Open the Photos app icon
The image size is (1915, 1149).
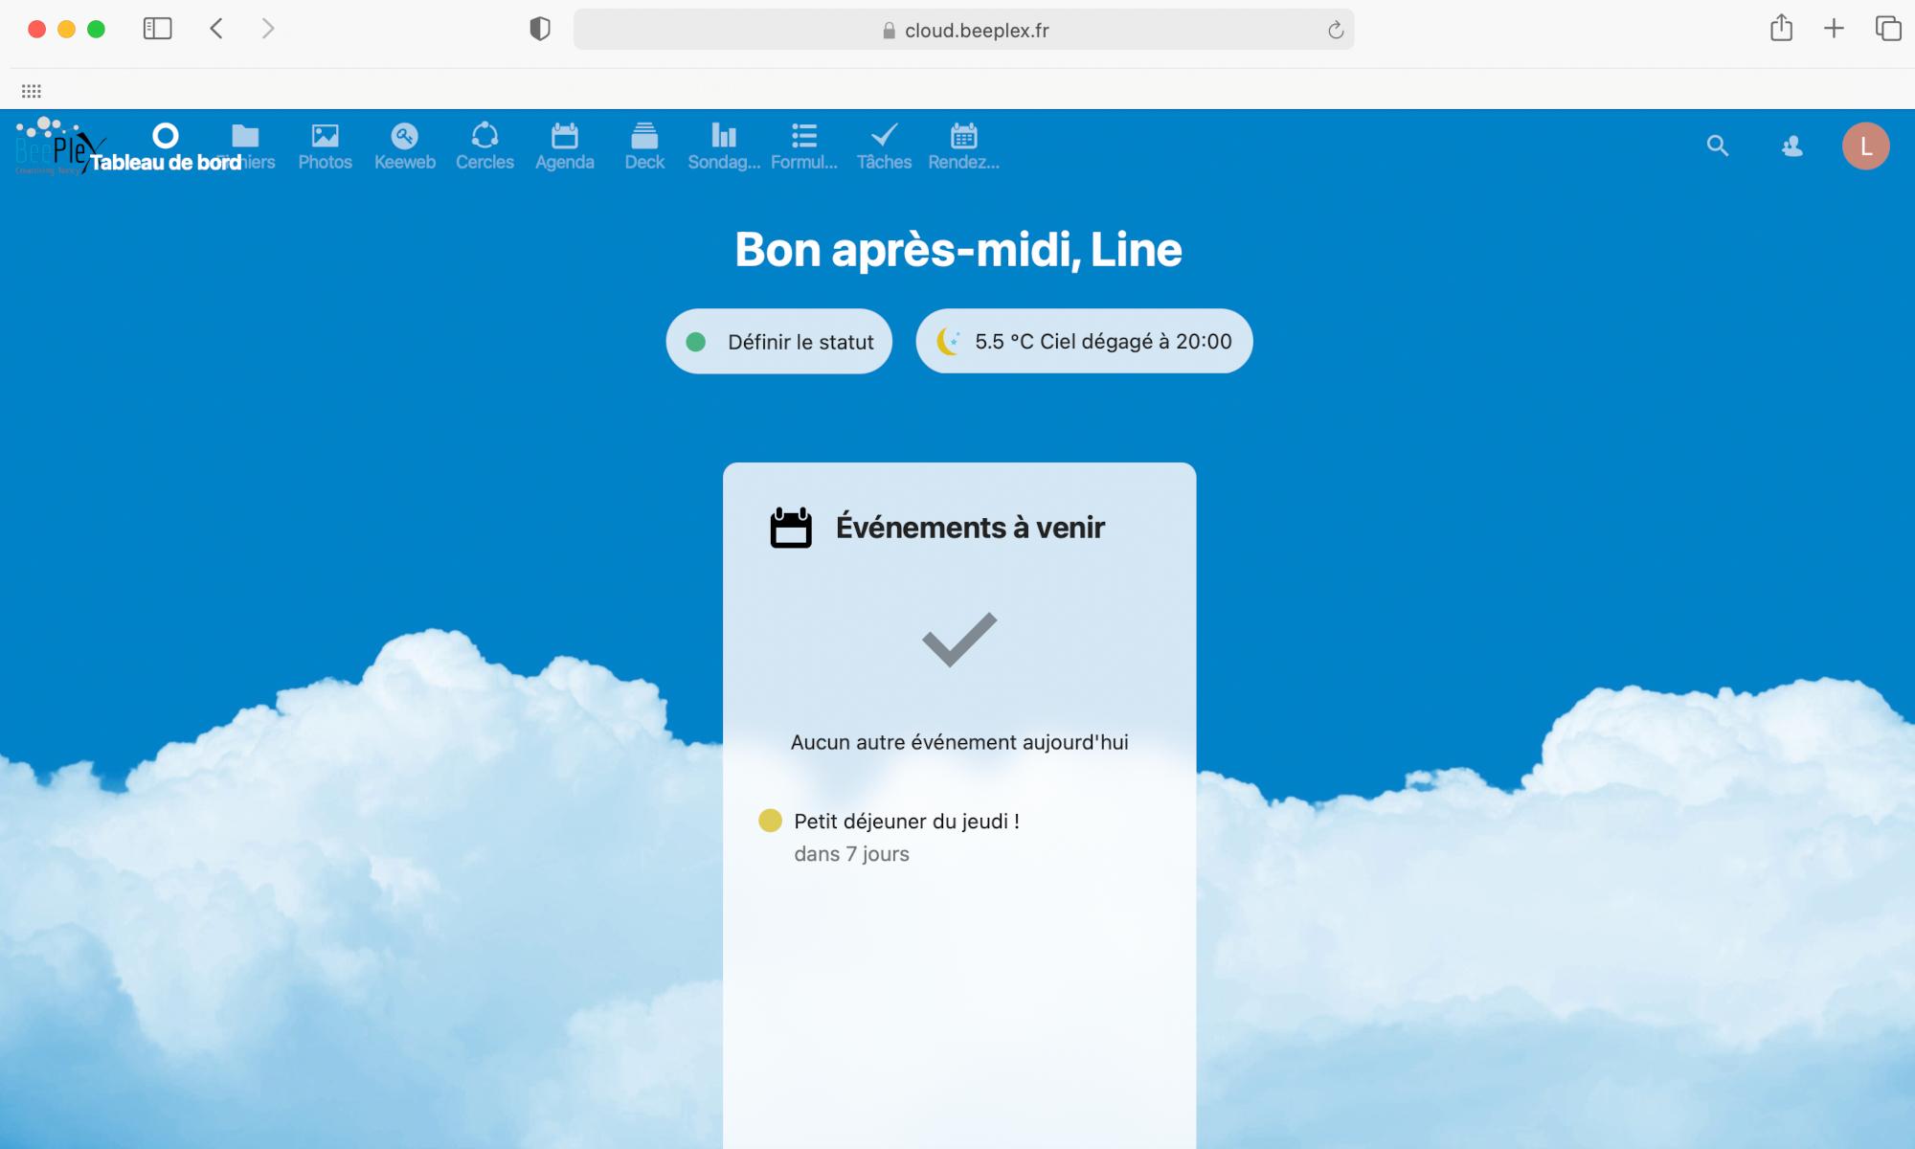click(325, 146)
